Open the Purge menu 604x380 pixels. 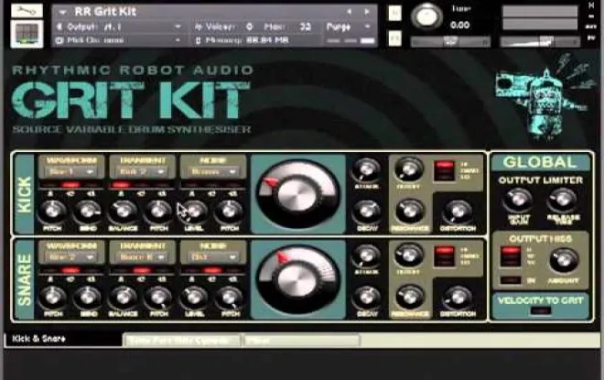click(349, 27)
